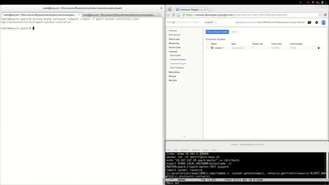This screenshot has height=185, width=329.
Task: Open the Emacs Buffers menu
Action: coord(196,150)
